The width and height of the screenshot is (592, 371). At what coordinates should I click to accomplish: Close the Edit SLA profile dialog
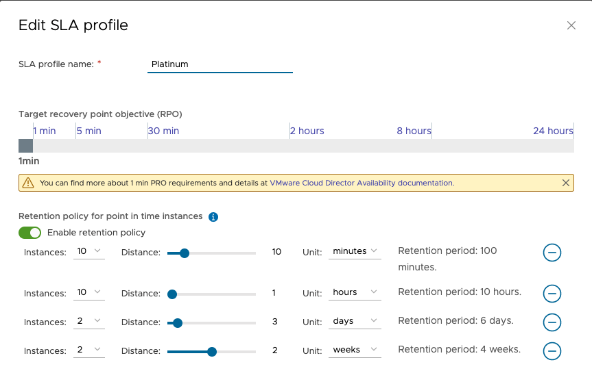(571, 25)
